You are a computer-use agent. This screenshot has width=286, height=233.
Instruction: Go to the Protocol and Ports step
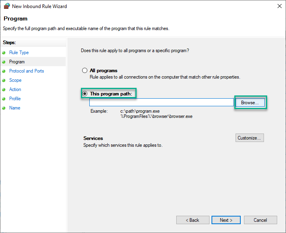tap(26, 71)
